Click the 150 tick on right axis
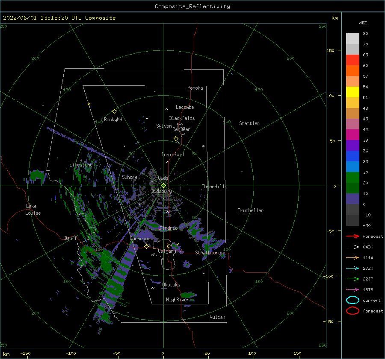 point(330,50)
